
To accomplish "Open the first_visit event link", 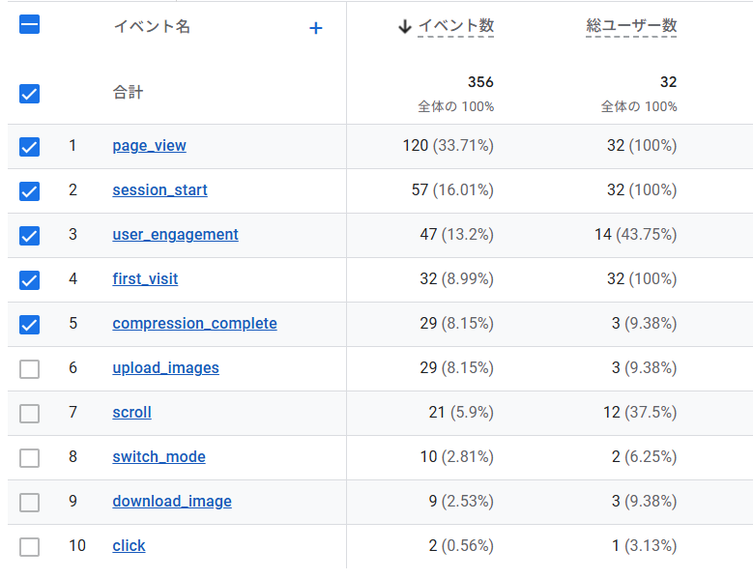I will [145, 279].
